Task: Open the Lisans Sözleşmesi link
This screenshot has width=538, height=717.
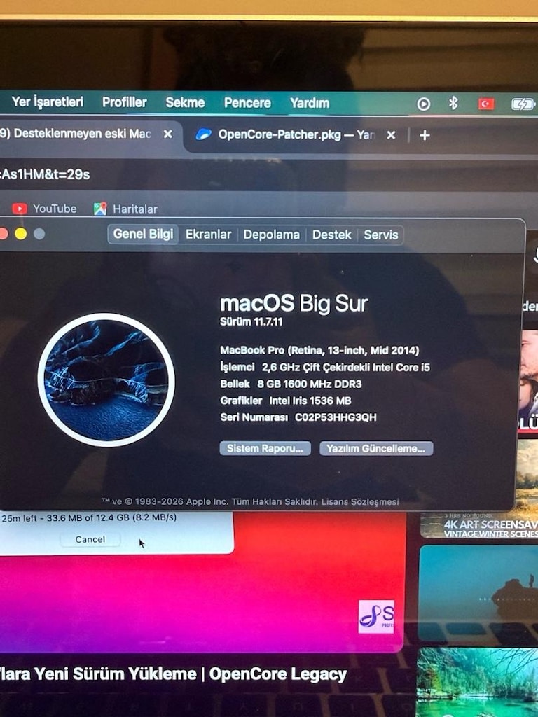Action: pos(360,501)
